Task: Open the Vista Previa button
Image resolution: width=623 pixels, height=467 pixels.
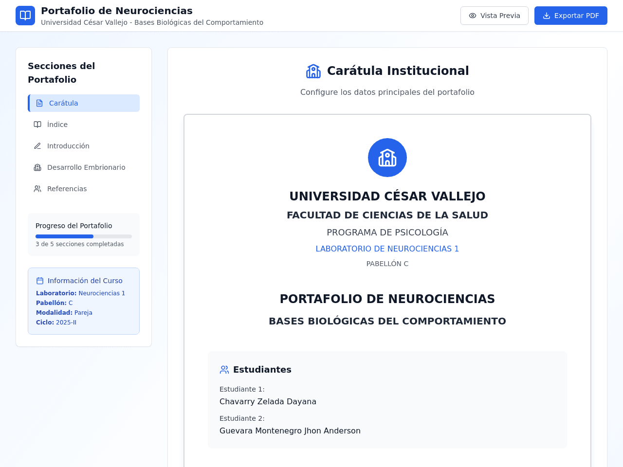Action: pyautogui.click(x=495, y=16)
